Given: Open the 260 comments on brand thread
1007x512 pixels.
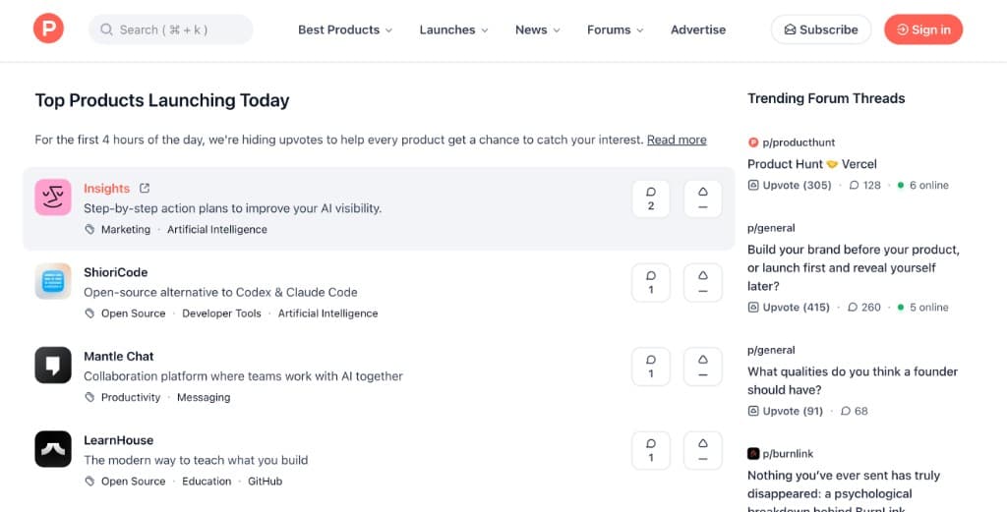Looking at the screenshot, I should click(x=863, y=308).
